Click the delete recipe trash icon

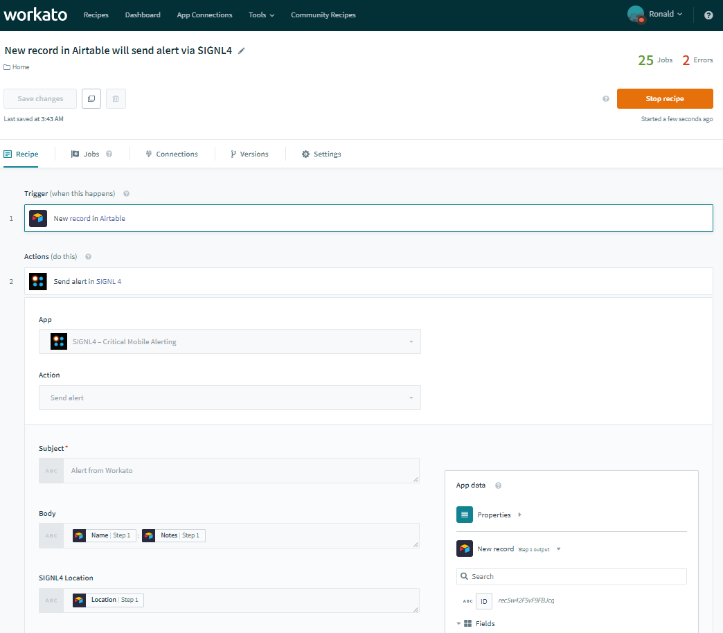tap(116, 98)
